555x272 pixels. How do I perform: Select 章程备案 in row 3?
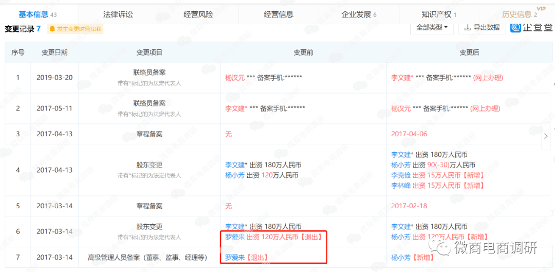[x=150, y=134]
